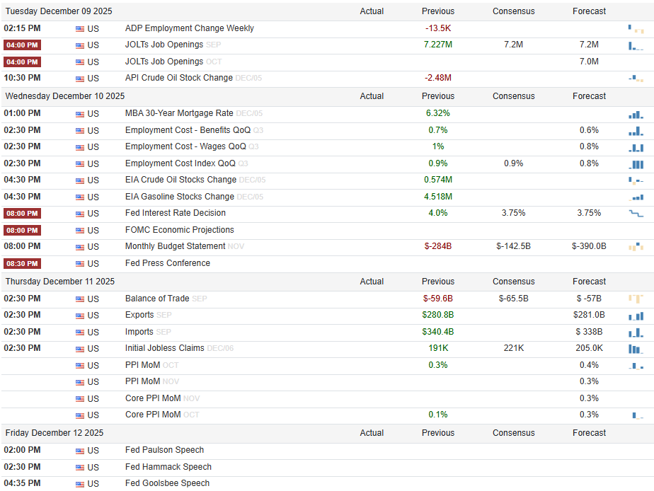Open mini chart for Employment Cost Index QoQ
This screenshot has height=491, width=654.
point(636,164)
